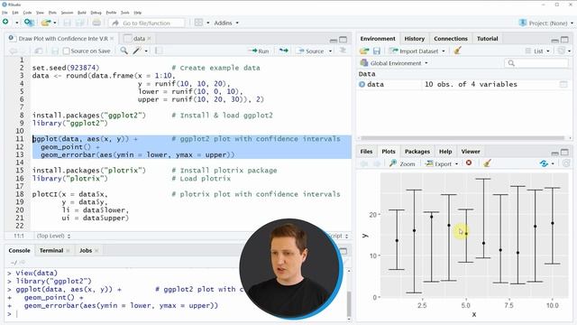Select the Jobs tab
577x325 pixels.
point(86,250)
